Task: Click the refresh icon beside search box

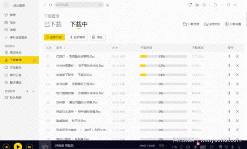Action: pos(51,5)
